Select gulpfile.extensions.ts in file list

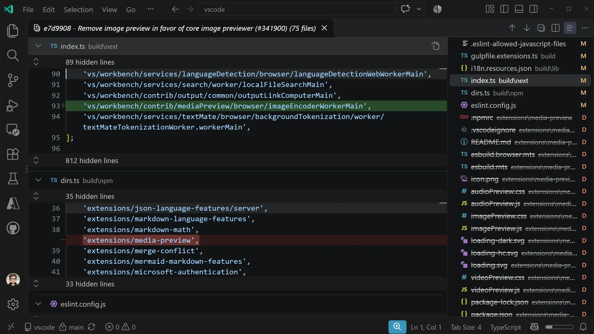(520, 56)
